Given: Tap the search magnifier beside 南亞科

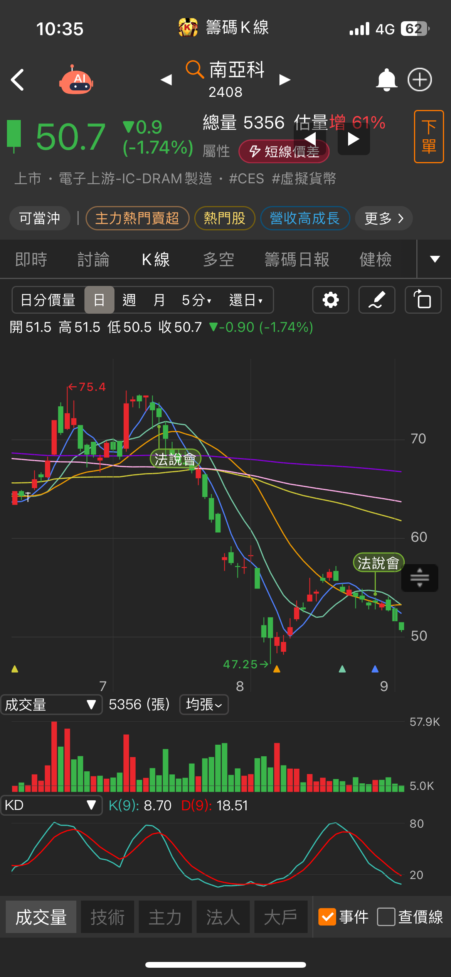Looking at the screenshot, I should pyautogui.click(x=195, y=69).
